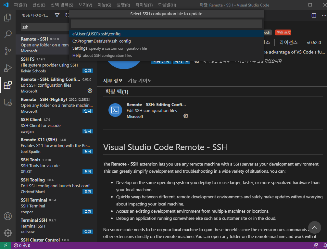This screenshot has height=249, width=327.
Task: Select Remote X11 (SSH) extension entry
Action: 56,145
